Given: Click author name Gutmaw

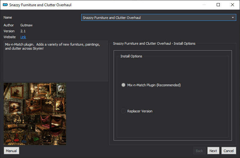Looking at the screenshot, I should (x=26, y=25).
